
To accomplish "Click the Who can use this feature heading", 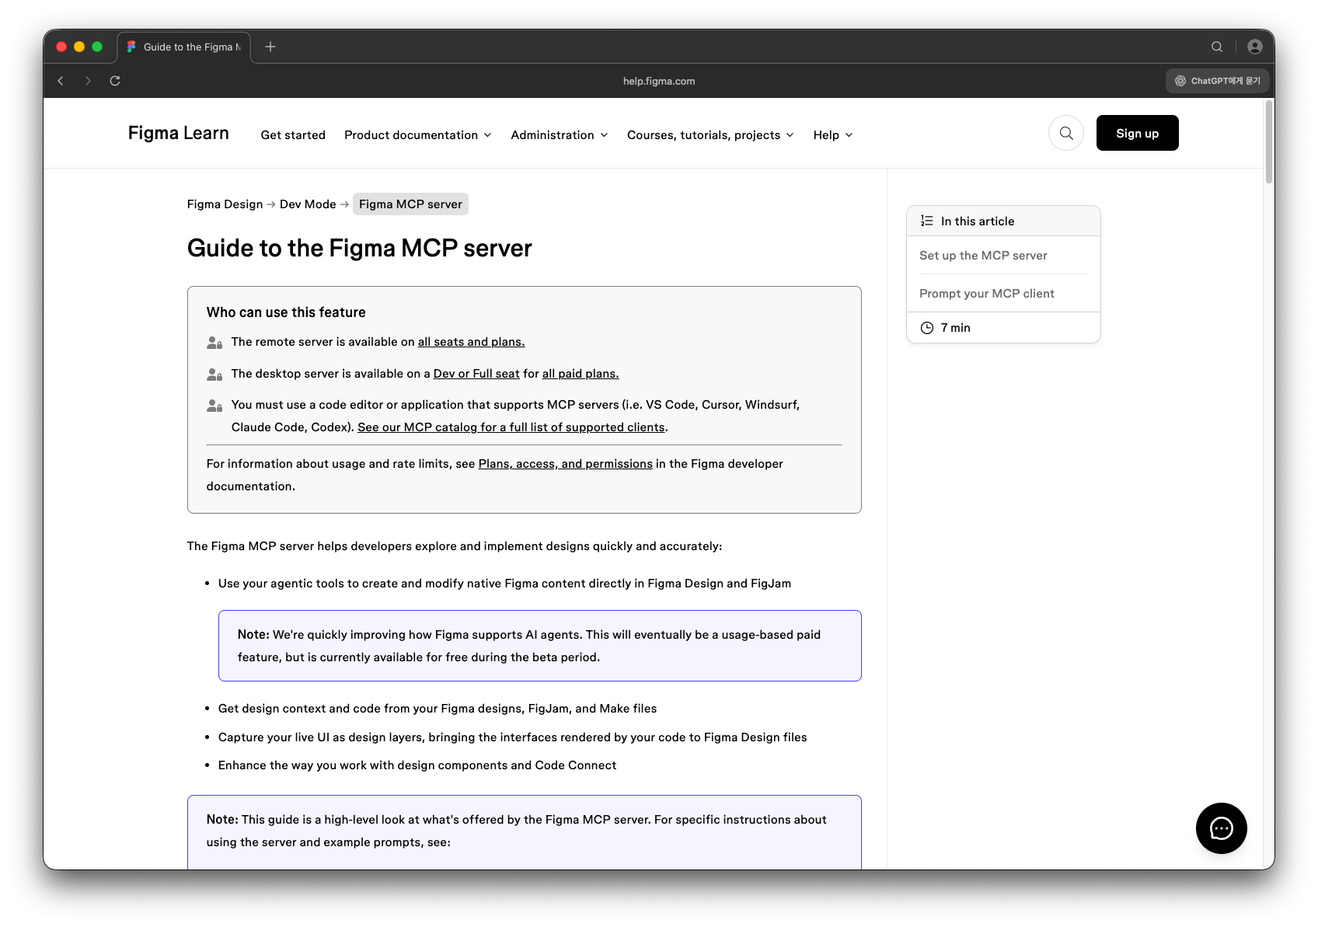I will click(286, 312).
